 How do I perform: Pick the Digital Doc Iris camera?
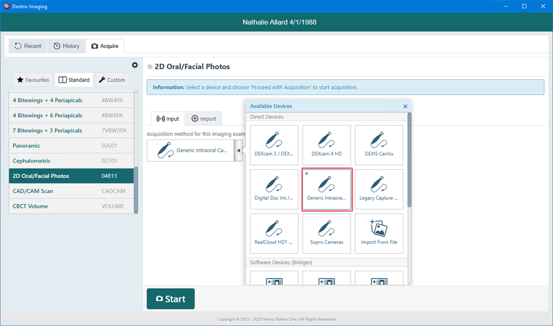274,189
